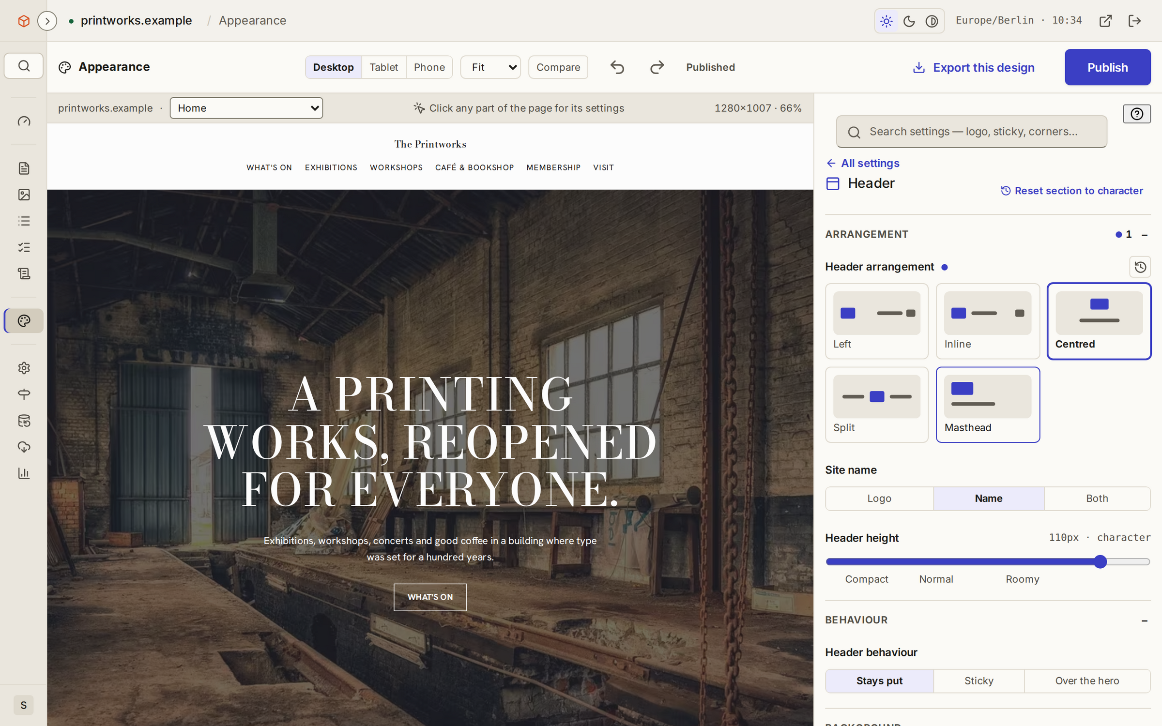
Task: Click the Compare button
Action: (x=558, y=67)
